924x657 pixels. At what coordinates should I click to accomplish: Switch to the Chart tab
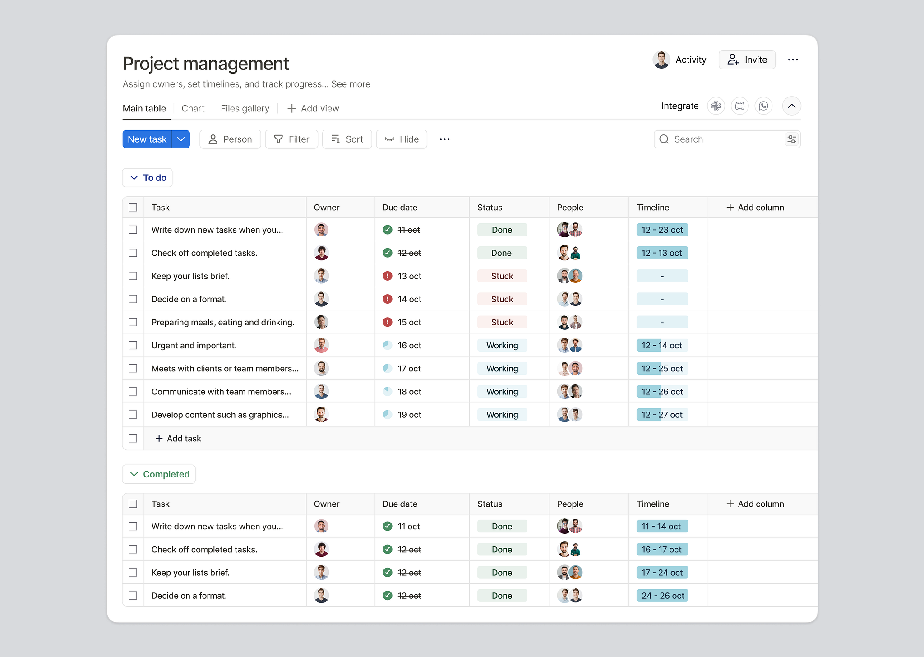tap(193, 108)
